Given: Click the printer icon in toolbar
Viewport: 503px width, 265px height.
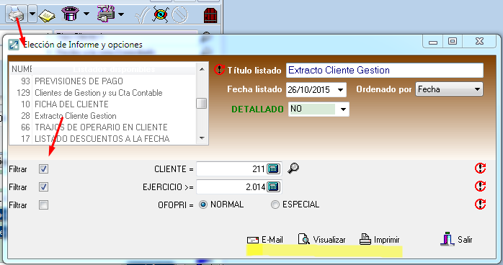Looking at the screenshot, I should (16, 14).
